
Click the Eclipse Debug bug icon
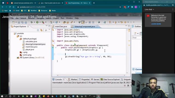point(32,22)
